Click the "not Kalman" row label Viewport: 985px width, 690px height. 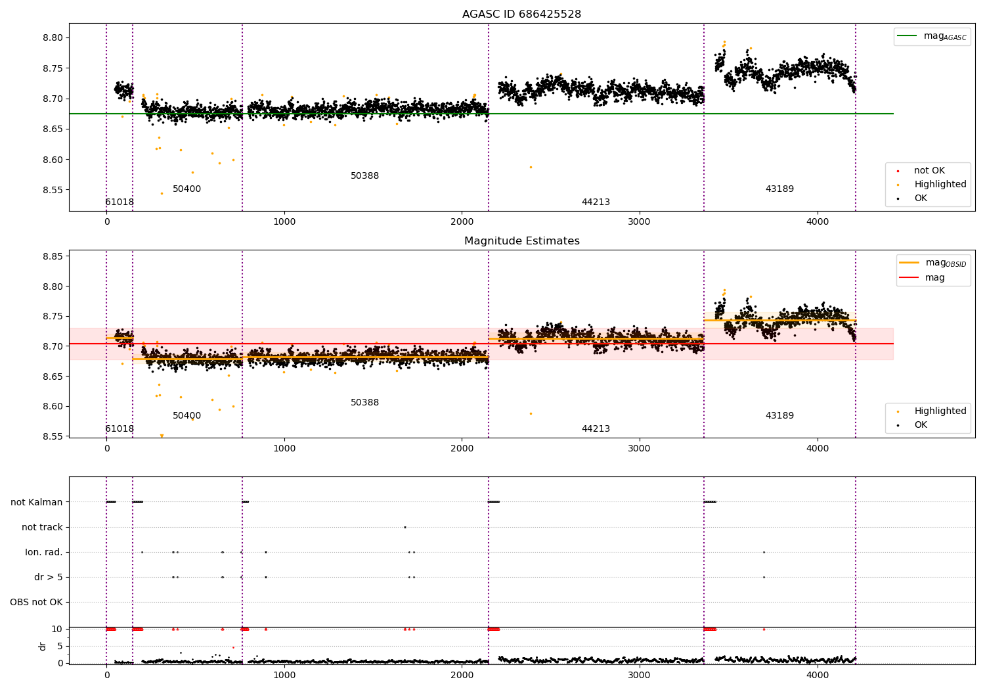(37, 503)
